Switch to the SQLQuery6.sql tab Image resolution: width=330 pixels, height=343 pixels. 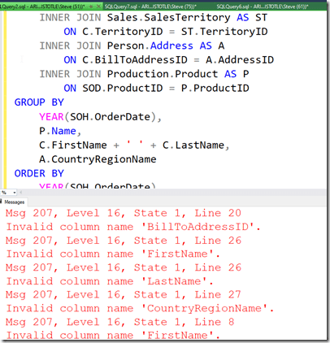[x=262, y=7]
